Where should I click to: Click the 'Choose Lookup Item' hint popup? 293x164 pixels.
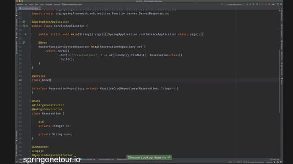tap(149, 158)
